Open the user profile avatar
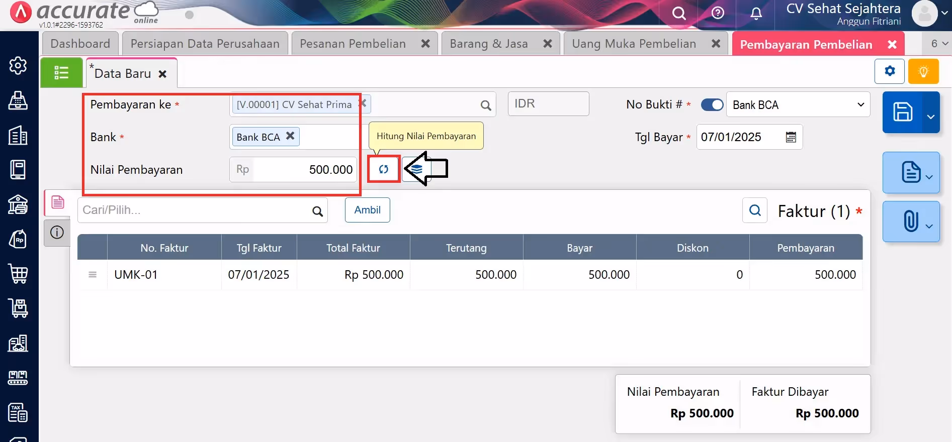The width and height of the screenshot is (952, 442). coord(924,14)
